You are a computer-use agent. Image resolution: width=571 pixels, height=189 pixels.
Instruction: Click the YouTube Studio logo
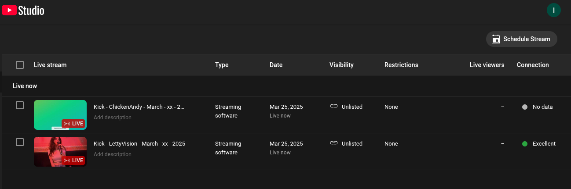point(23,10)
